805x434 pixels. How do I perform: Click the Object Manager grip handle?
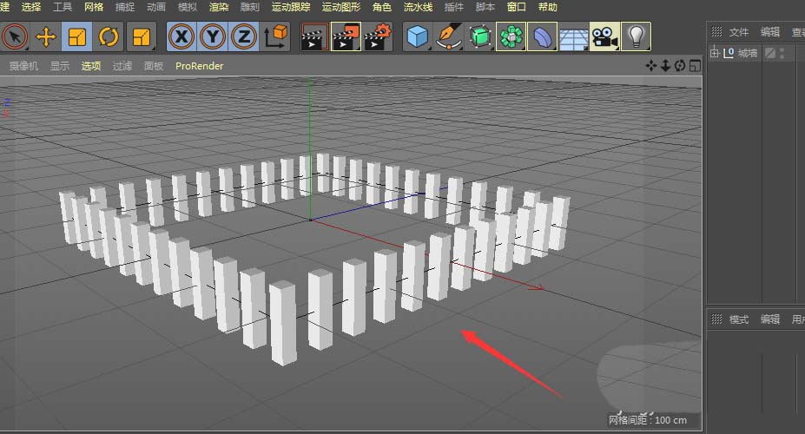[716, 32]
